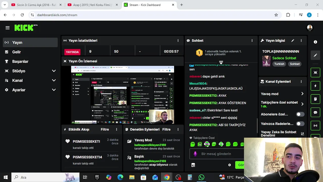Open the user profile avatar menu
Screen dimensions: 323x182
(310, 28)
